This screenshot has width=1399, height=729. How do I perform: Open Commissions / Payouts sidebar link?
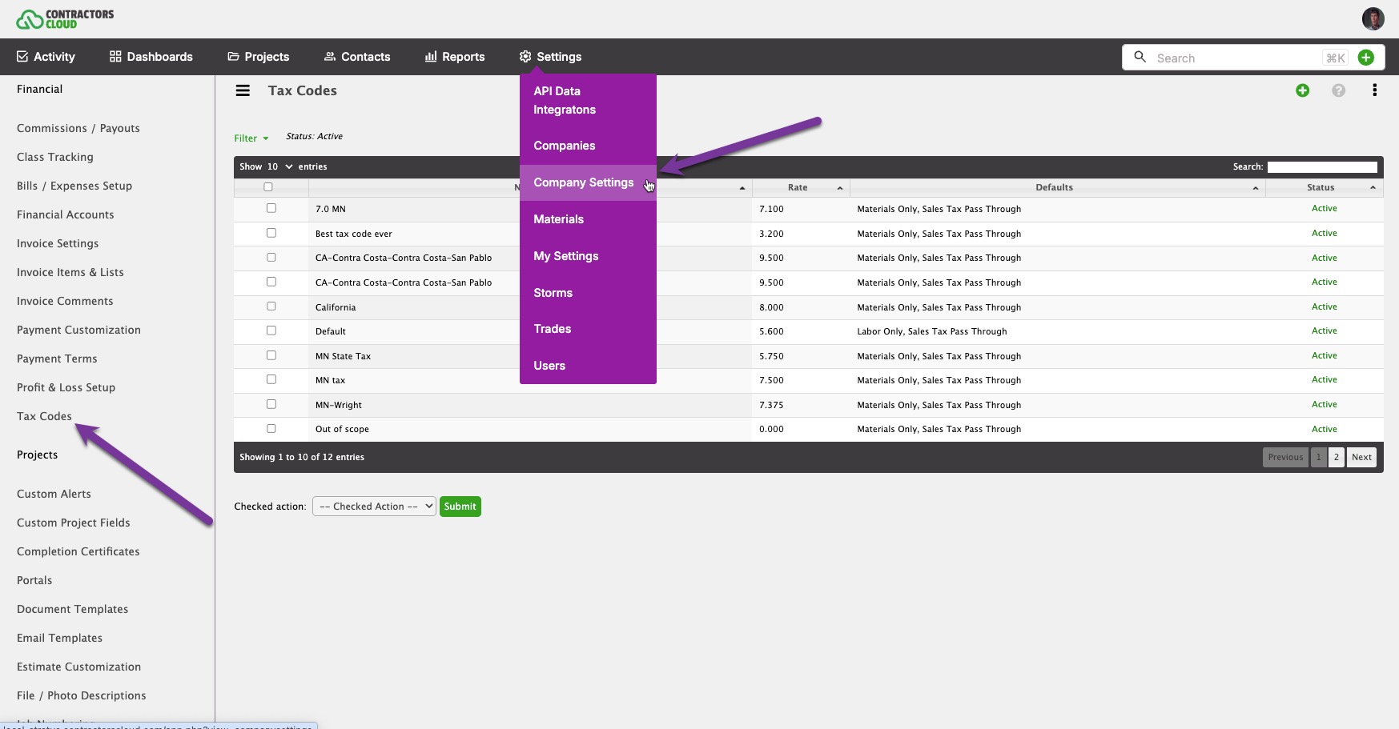click(78, 128)
